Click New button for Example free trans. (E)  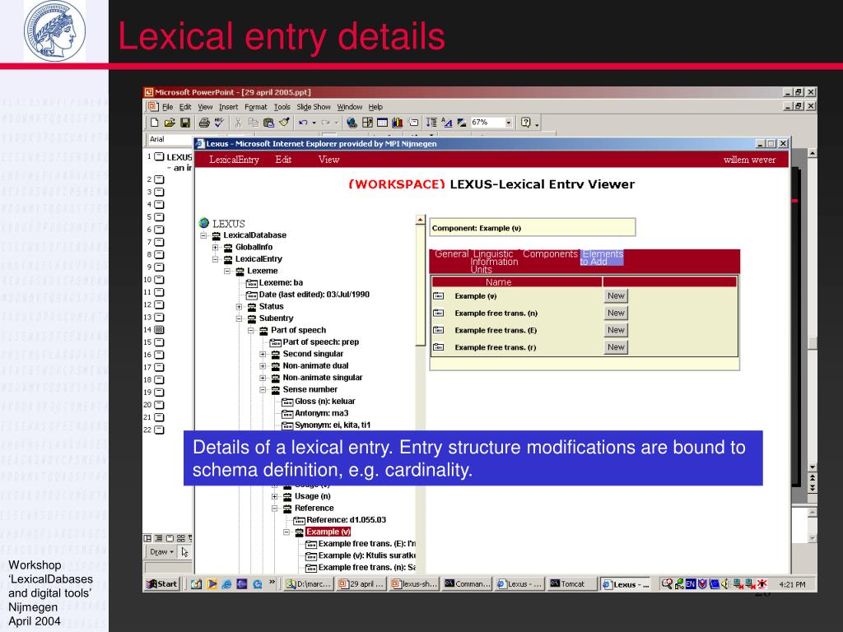[x=616, y=330]
